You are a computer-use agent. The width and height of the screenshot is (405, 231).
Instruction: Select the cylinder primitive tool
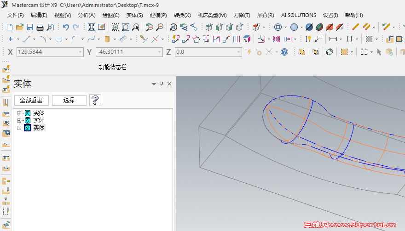107,39
